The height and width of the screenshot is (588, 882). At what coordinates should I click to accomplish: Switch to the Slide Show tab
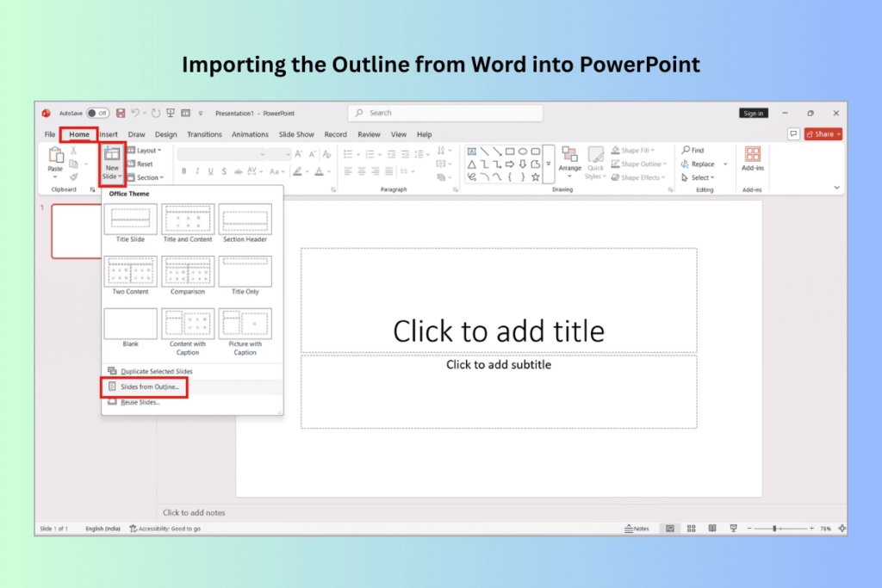point(296,134)
